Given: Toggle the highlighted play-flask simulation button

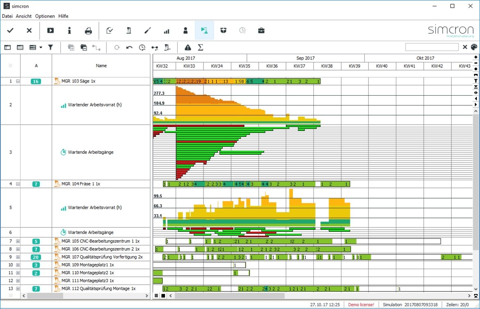Looking at the screenshot, I should [x=204, y=30].
